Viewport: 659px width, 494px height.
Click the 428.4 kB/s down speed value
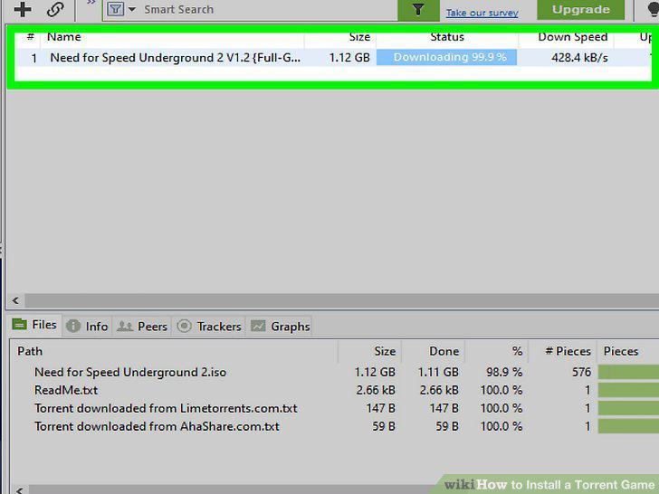click(x=579, y=58)
